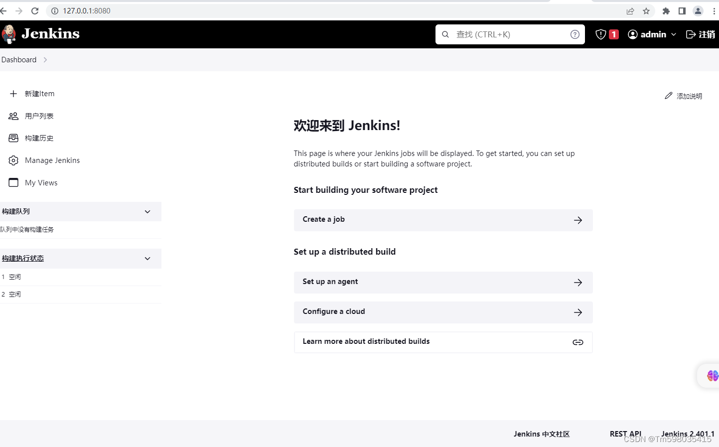Bookmark this page with star icon
The height and width of the screenshot is (447, 719).
point(646,11)
